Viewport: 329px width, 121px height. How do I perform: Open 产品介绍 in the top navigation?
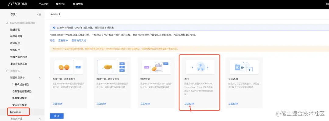(44, 4)
